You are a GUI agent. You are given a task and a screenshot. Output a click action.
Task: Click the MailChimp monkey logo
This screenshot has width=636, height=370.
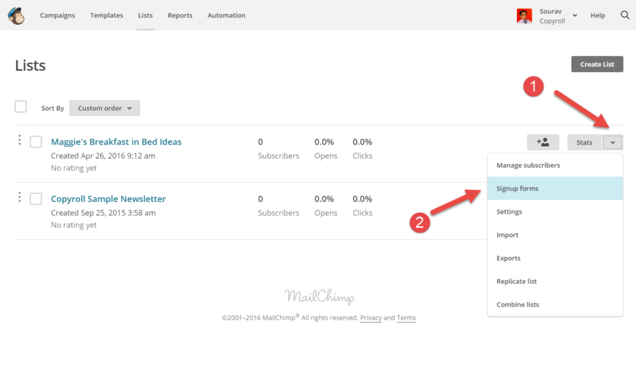[16, 16]
